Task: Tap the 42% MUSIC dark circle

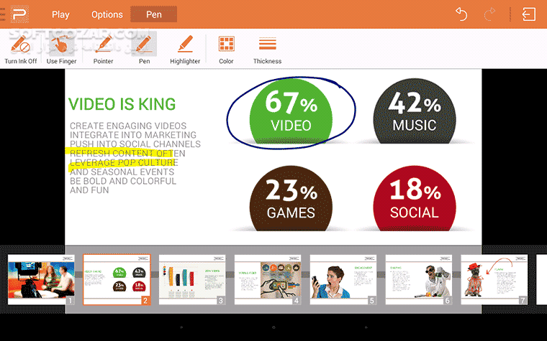Action: (415, 111)
